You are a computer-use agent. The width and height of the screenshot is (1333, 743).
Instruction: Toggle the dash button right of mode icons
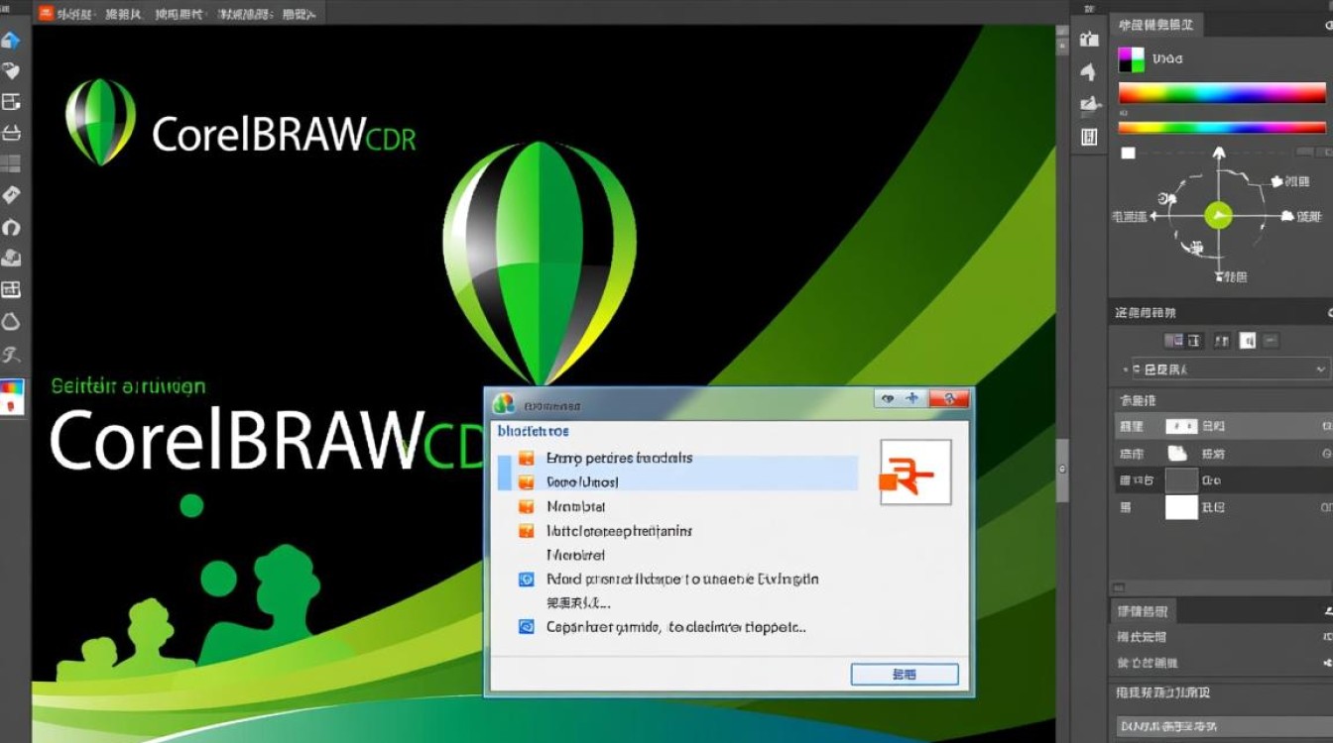[1270, 341]
